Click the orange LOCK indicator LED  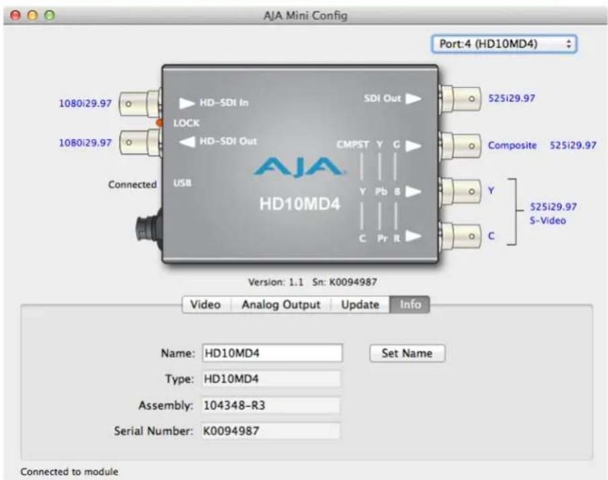[x=159, y=123]
